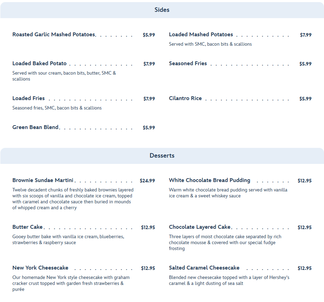
Task: Click the Chocolate Layered Cake title
Action: [x=200, y=227]
